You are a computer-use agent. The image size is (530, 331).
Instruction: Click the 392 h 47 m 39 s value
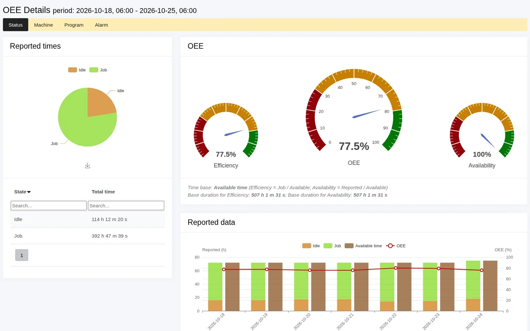point(110,236)
